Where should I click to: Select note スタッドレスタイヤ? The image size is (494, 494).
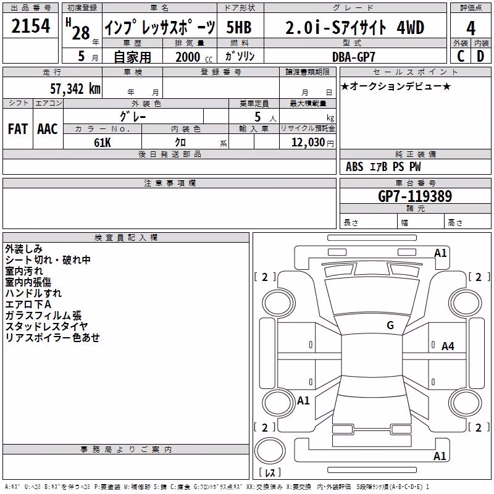click(47, 327)
